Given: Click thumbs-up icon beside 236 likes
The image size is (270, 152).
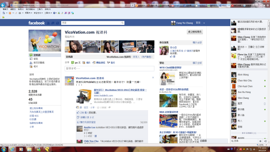Looking at the screenshot, I should pos(78,112).
